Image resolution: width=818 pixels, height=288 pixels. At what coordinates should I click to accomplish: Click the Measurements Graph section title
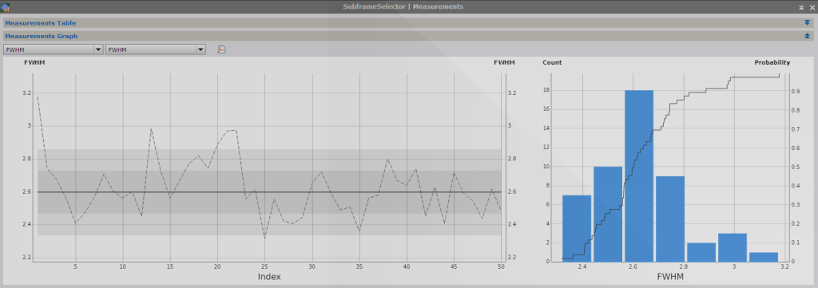42,36
